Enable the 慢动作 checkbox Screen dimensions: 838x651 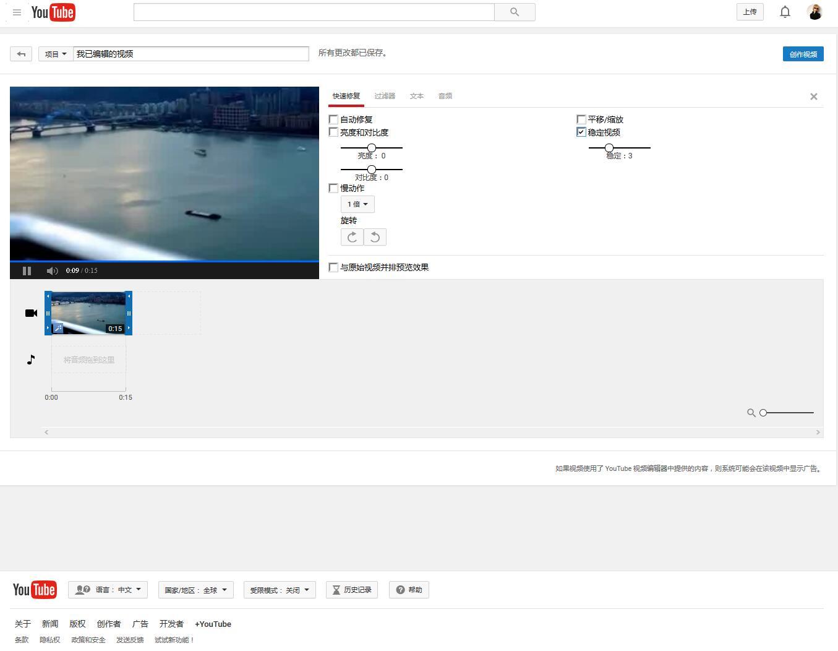334,188
